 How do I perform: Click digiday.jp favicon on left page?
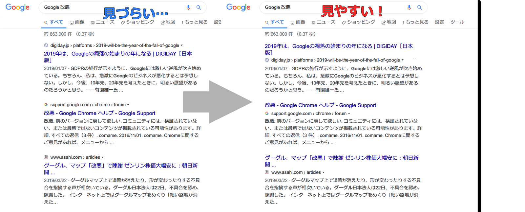pyautogui.click(x=46, y=45)
